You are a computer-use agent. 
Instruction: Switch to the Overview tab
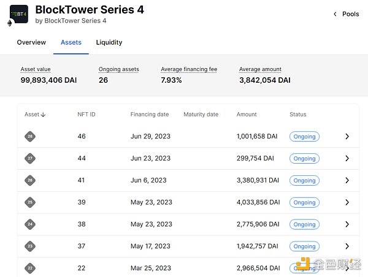point(31,42)
